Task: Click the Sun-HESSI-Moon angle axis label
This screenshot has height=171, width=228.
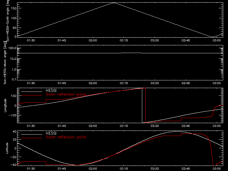Action: tap(5, 63)
